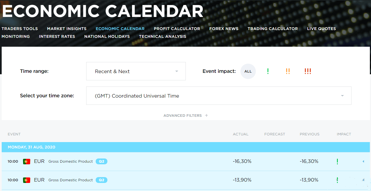
Task: Go to the Interest Rates page
Action: click(57, 36)
